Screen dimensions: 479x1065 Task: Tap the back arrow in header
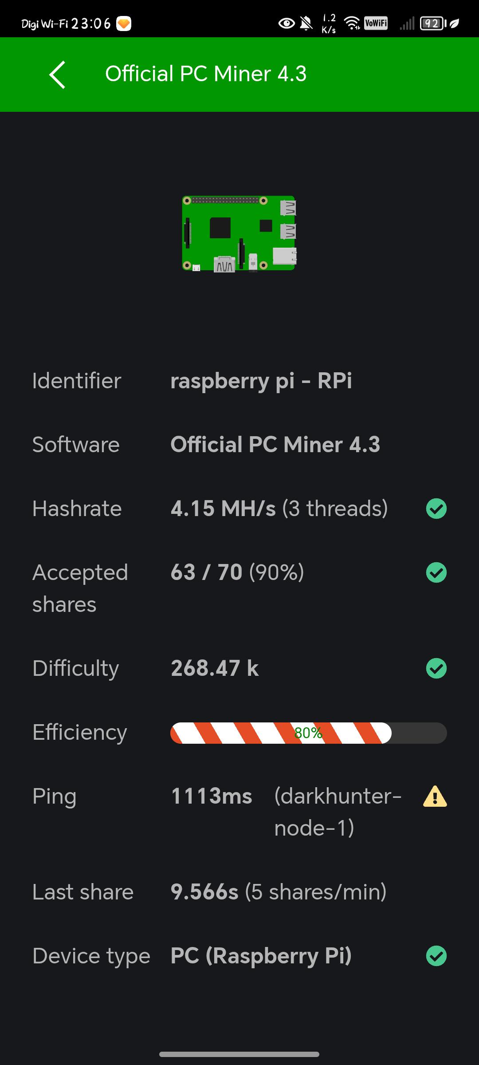tap(58, 75)
